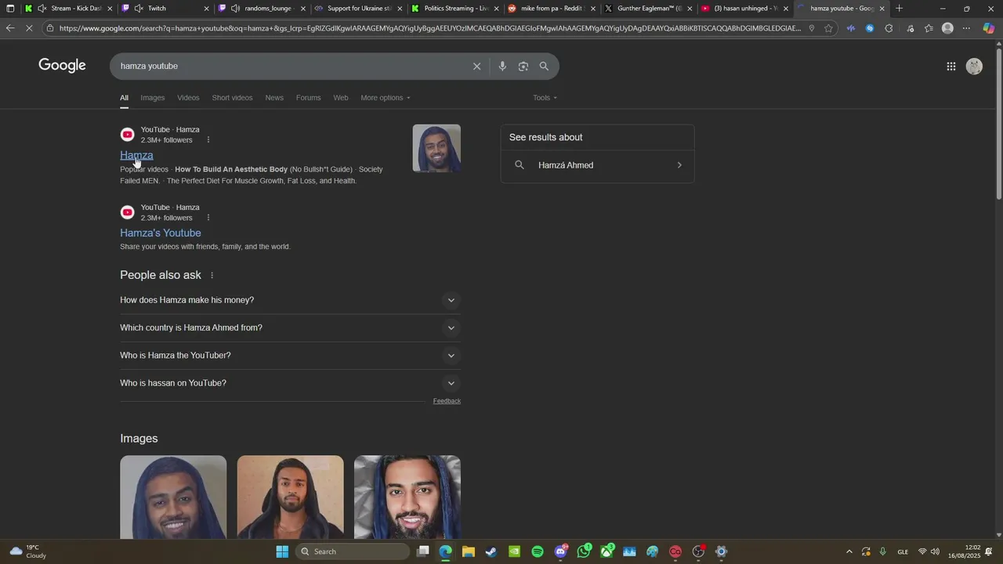Open Hamza thumbnail beside first result
1003x564 pixels.
coord(436,148)
